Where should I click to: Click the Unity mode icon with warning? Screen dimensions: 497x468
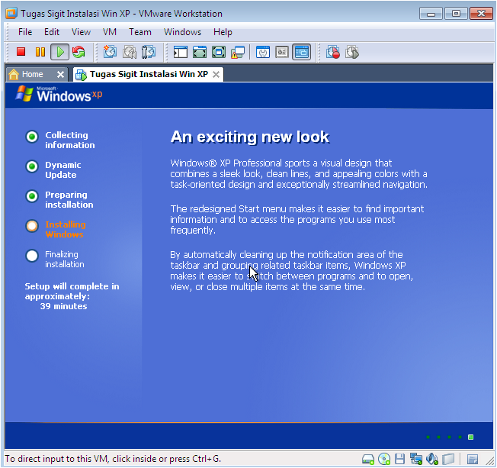tap(238, 53)
